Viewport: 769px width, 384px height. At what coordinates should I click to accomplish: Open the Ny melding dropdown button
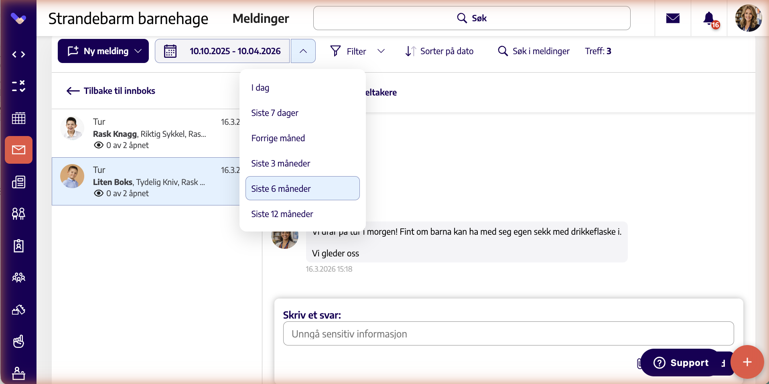103,51
